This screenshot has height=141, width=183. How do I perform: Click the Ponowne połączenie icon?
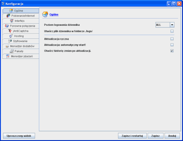coord(7,26)
